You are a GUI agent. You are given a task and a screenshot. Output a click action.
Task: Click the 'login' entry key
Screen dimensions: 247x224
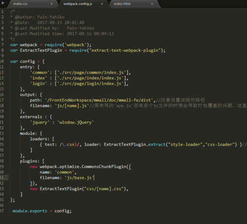click(39, 84)
